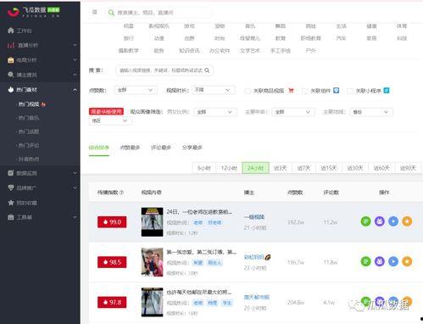Screen dimensions: 423x324
Task: Open 热门音乐 in the sidebar
Action: tap(29, 118)
